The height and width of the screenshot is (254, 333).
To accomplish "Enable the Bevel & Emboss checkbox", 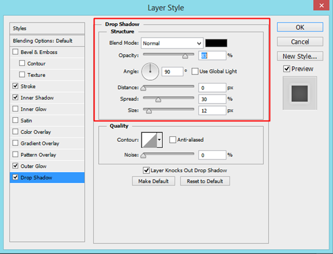I will (x=15, y=52).
